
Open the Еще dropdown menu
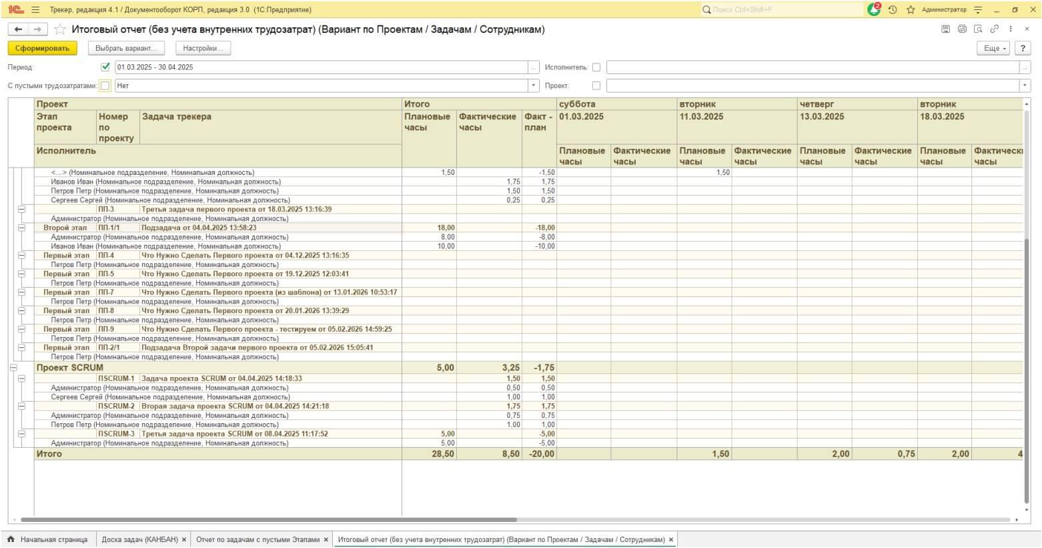tap(995, 48)
